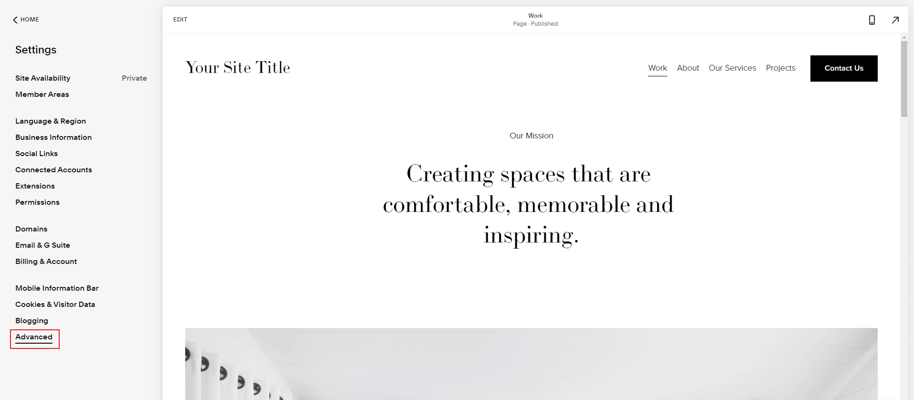Click the Page · Published status text
914x400 pixels.
click(x=535, y=24)
